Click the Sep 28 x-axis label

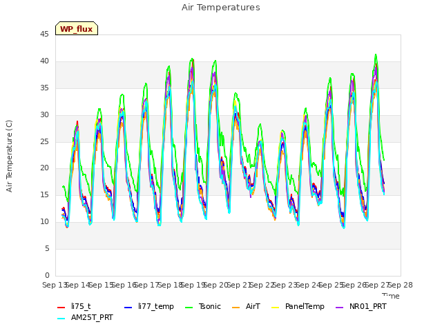[401, 285]
